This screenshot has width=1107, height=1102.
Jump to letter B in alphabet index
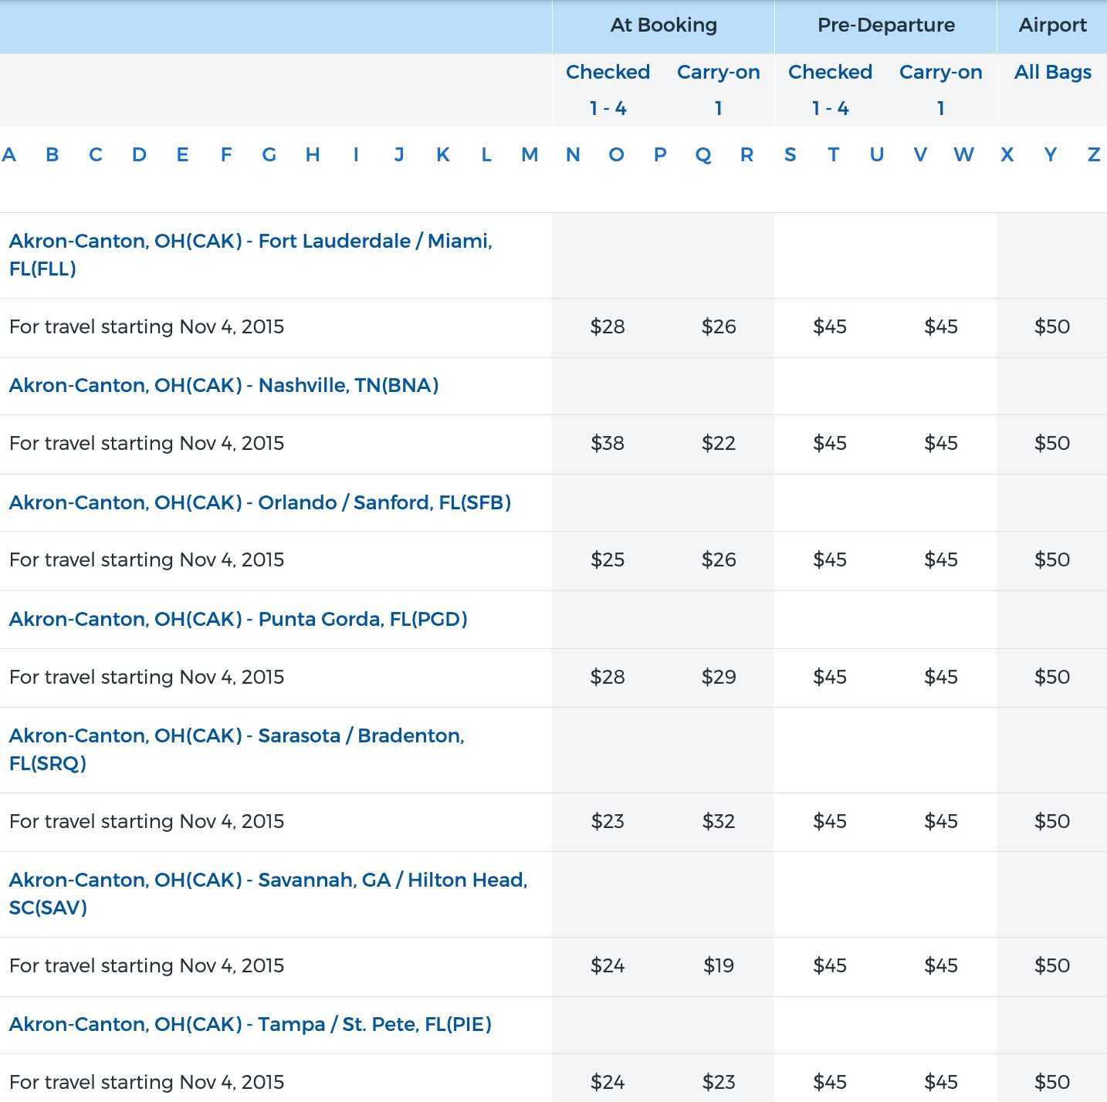[x=52, y=155]
